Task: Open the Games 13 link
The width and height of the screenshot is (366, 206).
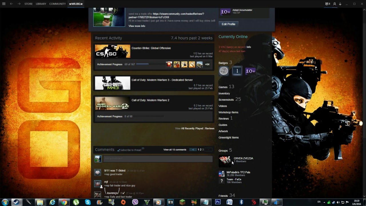Action: coord(226,87)
